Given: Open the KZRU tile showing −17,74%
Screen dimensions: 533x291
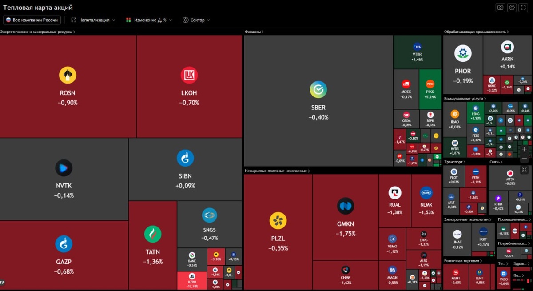Looking at the screenshot, I should point(192,281).
